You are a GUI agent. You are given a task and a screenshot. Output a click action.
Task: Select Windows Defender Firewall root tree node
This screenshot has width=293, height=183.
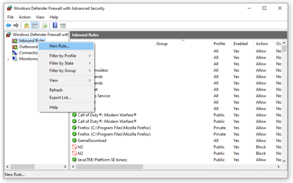click(40, 34)
